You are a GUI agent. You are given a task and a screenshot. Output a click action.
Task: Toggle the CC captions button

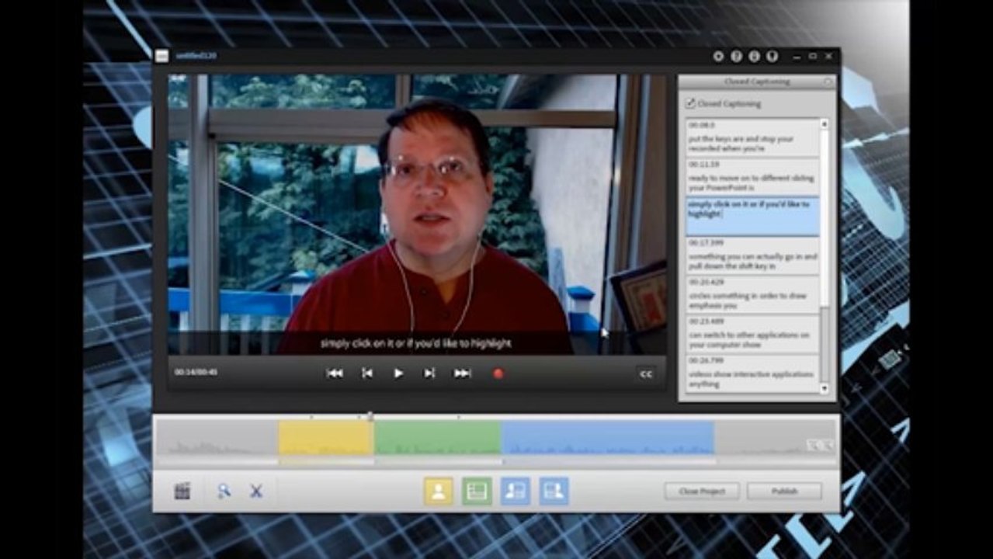point(645,374)
